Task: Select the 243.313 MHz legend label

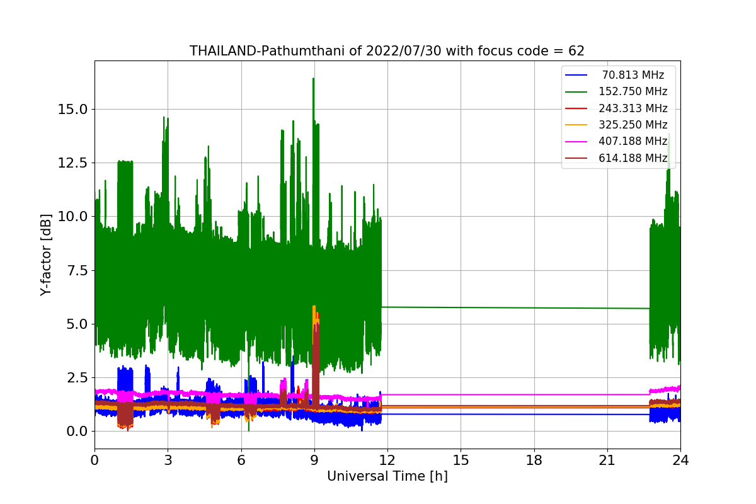Action: click(633, 108)
